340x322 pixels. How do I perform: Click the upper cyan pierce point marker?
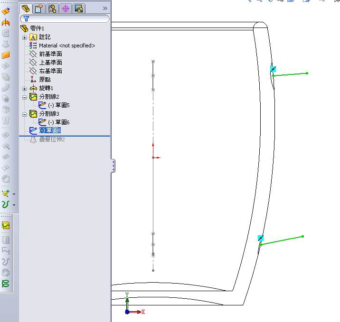click(273, 69)
